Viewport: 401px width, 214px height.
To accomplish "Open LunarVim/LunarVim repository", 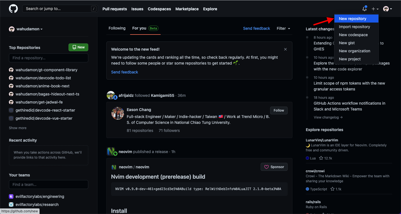I will coord(322,140).
